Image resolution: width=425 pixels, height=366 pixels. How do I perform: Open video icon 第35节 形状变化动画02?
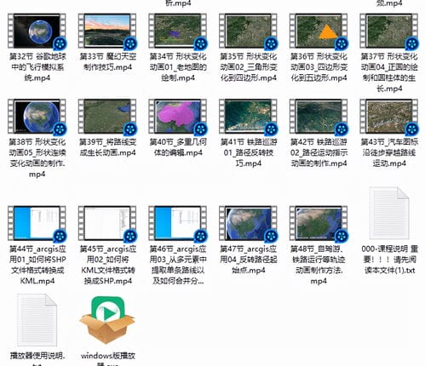click(248, 31)
